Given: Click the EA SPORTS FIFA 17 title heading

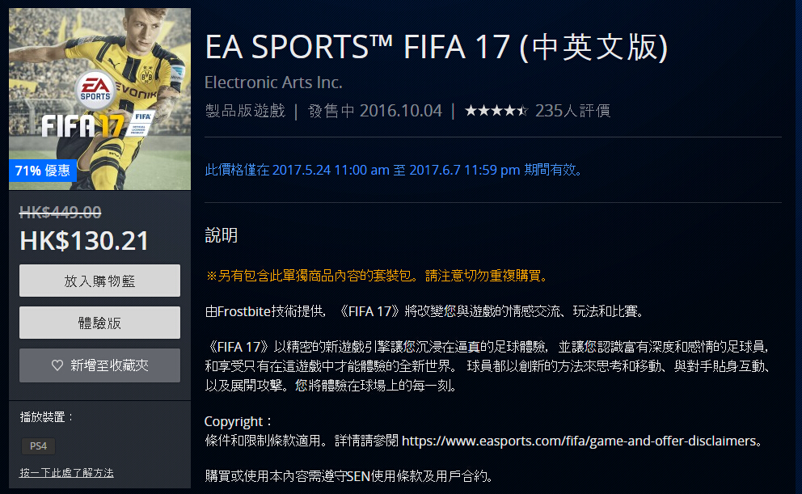Looking at the screenshot, I should pos(437,47).
